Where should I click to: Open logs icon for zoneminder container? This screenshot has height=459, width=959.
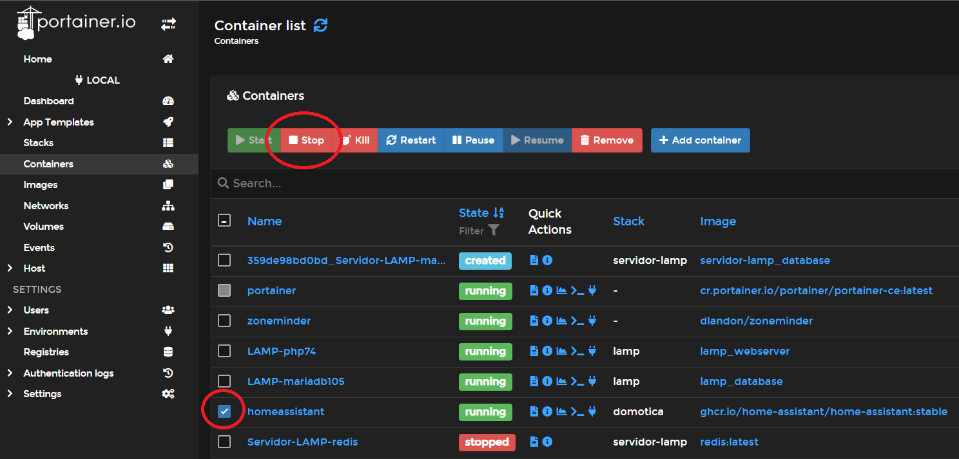(534, 321)
